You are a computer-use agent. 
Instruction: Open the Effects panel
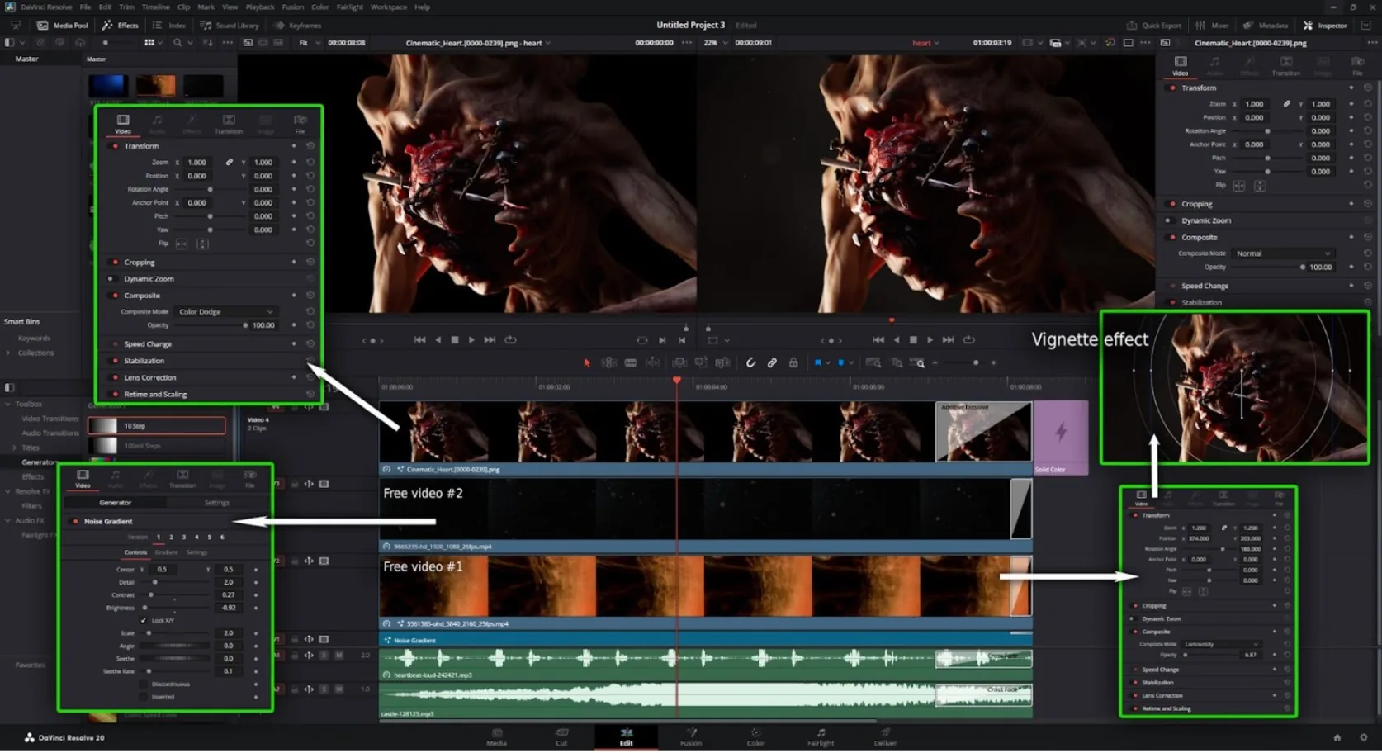coord(121,26)
